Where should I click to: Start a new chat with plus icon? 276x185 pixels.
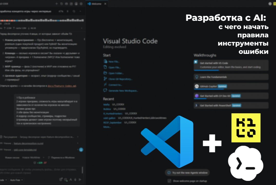pos(56,4)
